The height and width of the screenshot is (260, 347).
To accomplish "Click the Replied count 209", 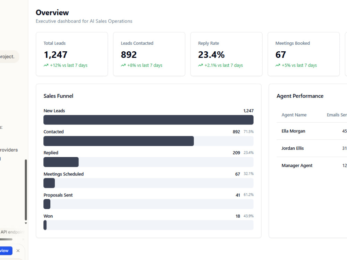I will 236,153.
